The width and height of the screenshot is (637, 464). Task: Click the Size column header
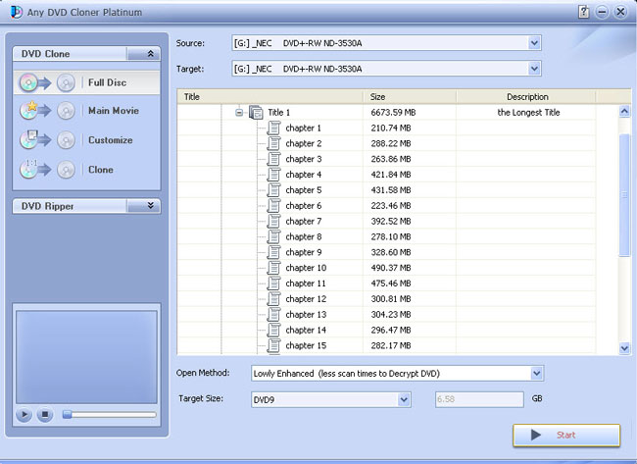[377, 97]
